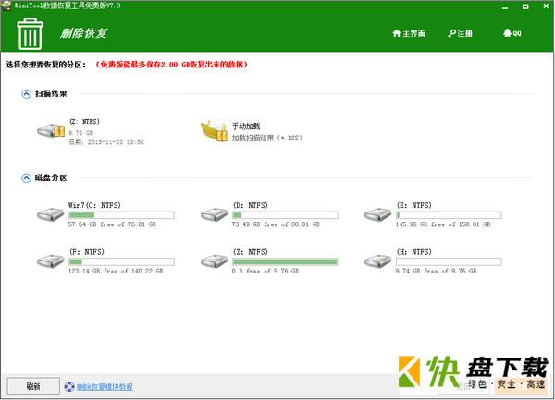Click '57.64 GB free of 76.01 GB' text
This screenshot has width=555, height=400.
[x=112, y=224]
